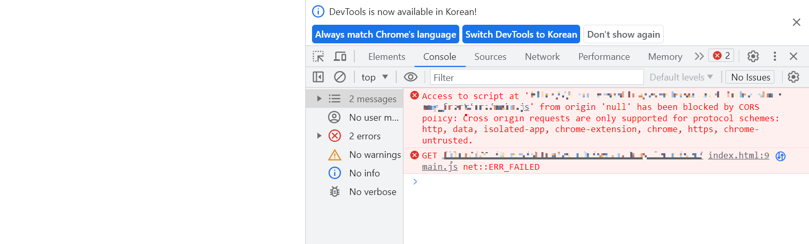Select No user messages in sidebar
Image resolution: width=809 pixels, height=244 pixels.
pos(354,117)
